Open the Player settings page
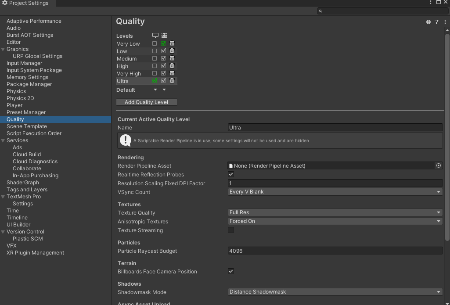The height and width of the screenshot is (305, 450). point(14,105)
